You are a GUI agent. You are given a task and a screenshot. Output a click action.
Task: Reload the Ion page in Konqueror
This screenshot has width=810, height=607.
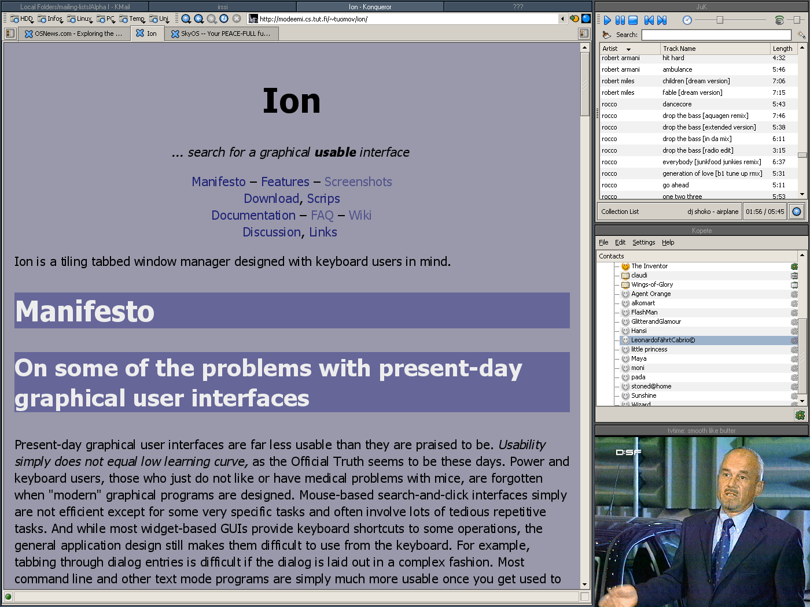click(224, 19)
